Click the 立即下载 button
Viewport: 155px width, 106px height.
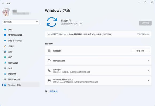pos(145,23)
